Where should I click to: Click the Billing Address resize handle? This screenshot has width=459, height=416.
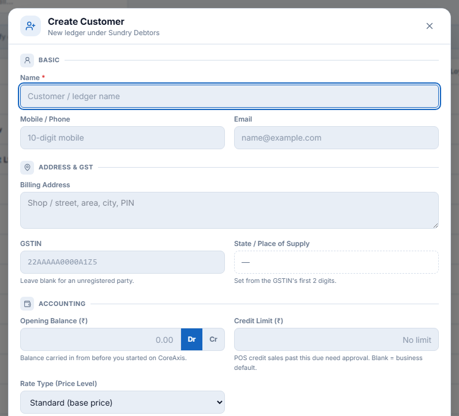point(435,225)
